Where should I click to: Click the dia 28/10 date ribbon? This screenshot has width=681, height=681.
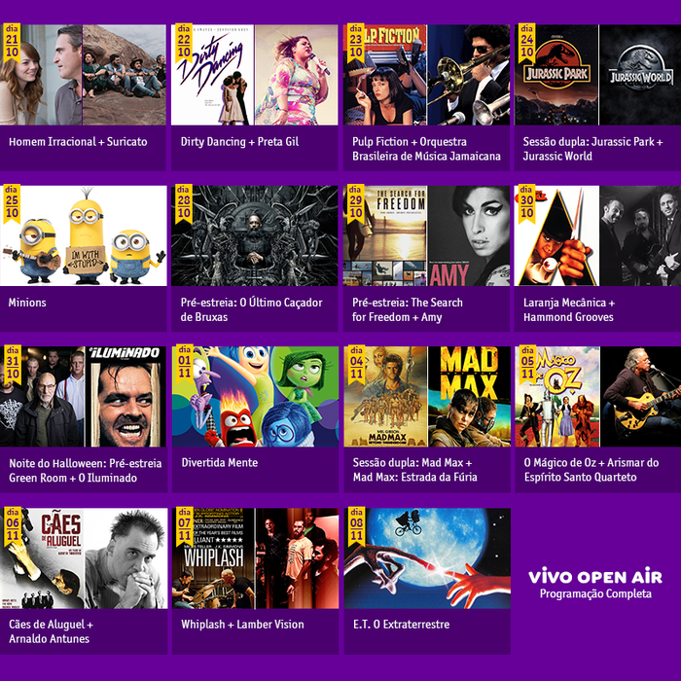click(184, 203)
